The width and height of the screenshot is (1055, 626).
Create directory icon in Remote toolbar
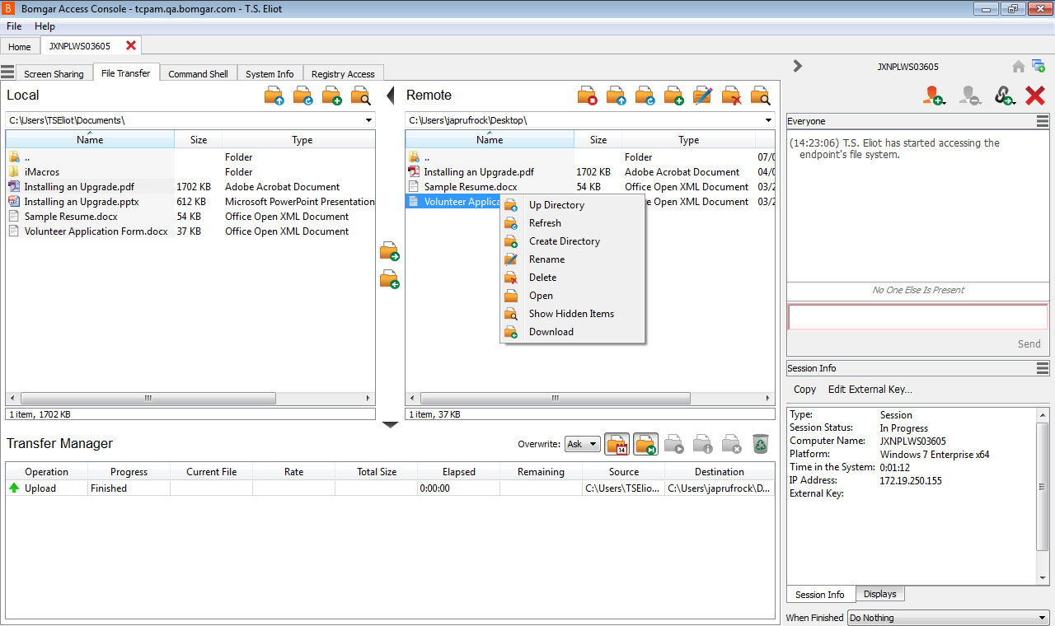(x=674, y=96)
